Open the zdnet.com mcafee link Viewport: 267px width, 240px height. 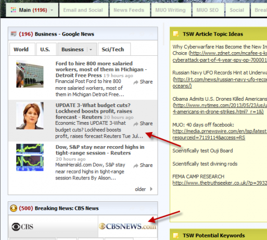point(220,56)
